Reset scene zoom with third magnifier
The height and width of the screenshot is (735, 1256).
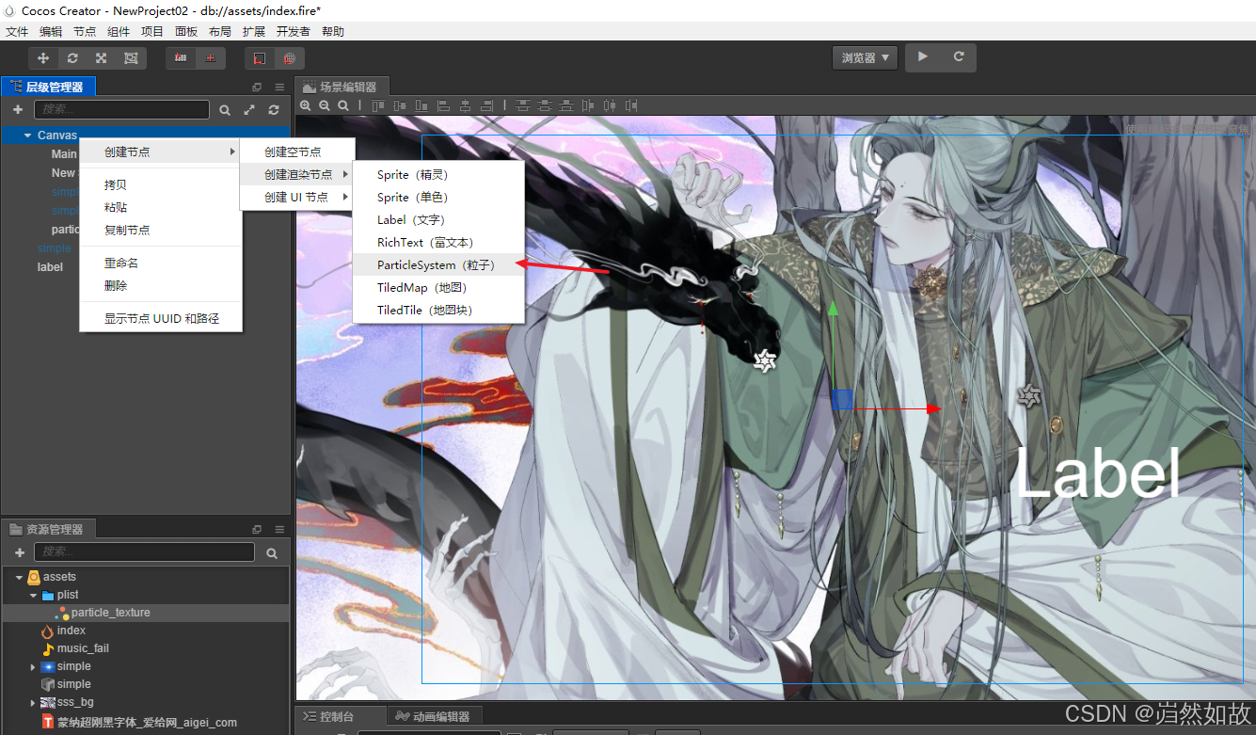(x=343, y=105)
